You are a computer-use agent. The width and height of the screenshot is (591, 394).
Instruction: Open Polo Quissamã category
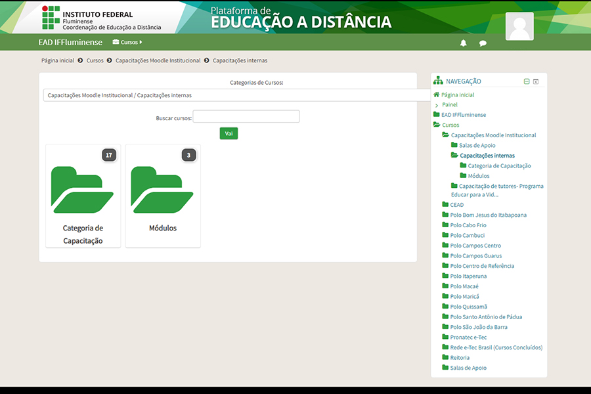pos(468,307)
